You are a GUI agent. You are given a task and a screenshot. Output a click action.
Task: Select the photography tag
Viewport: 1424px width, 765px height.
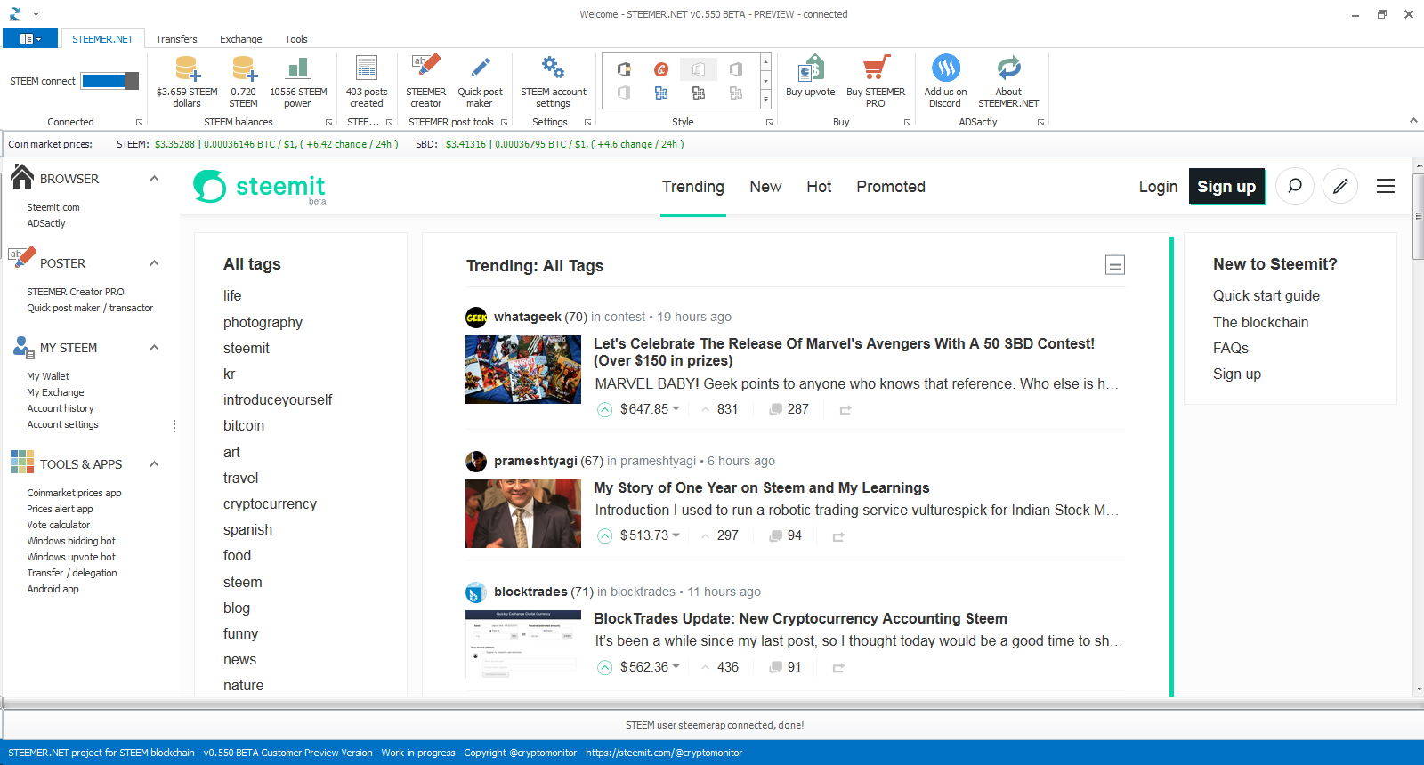(263, 323)
